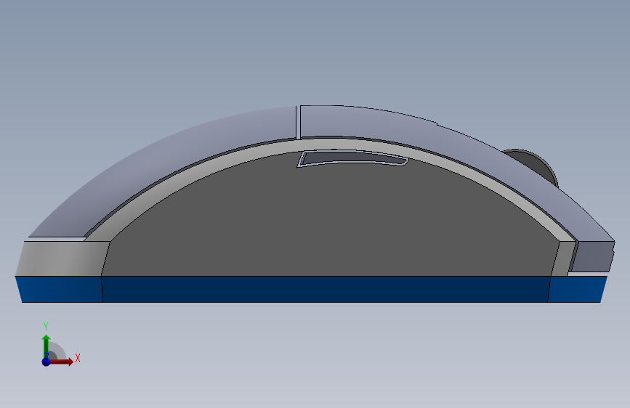Select the scroll wheel behind the top shell
This screenshot has width=630, height=408.
click(538, 166)
